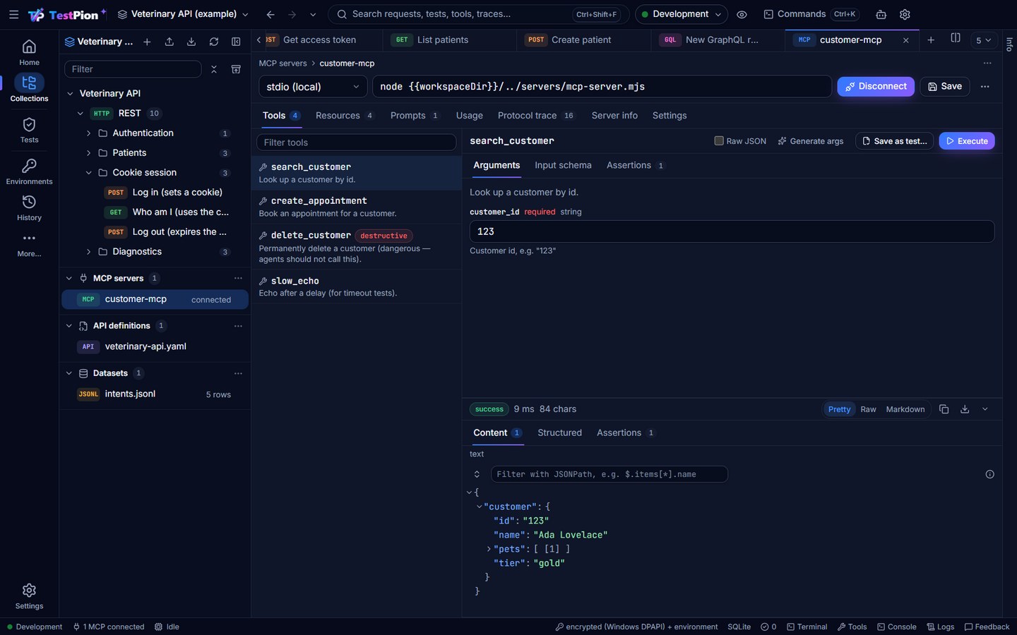Split the editor pane
The width and height of the screenshot is (1017, 635).
click(x=956, y=39)
